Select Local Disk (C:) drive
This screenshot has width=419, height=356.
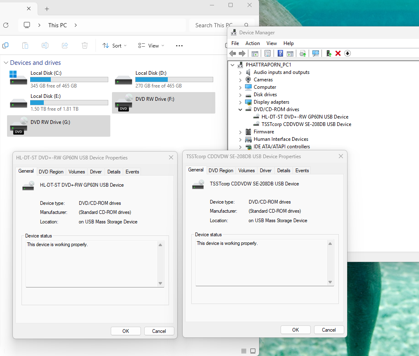tap(59, 79)
